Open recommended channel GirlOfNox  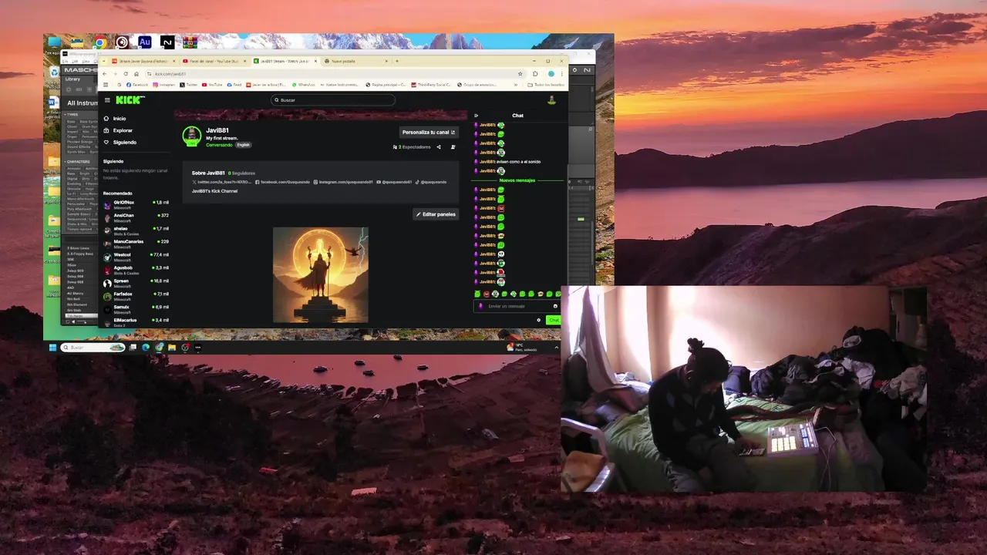point(136,204)
